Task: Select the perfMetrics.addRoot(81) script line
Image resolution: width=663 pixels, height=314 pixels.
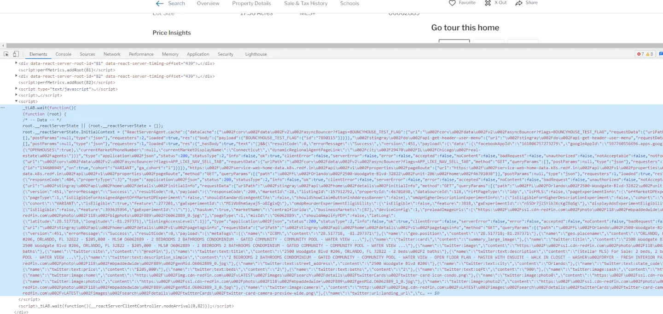Action: coord(66,70)
